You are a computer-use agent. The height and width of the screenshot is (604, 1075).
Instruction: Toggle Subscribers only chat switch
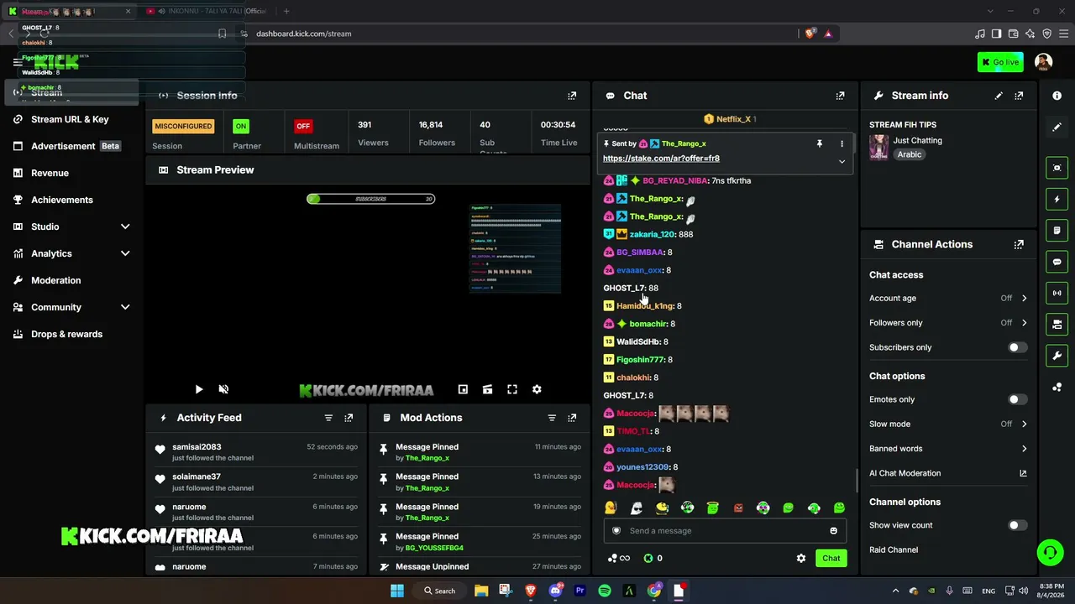point(1017,347)
